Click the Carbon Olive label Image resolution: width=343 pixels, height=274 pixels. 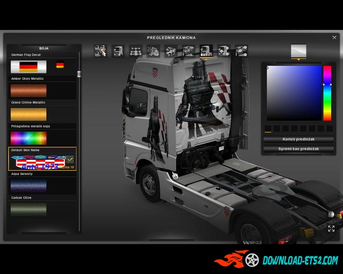point(21,198)
